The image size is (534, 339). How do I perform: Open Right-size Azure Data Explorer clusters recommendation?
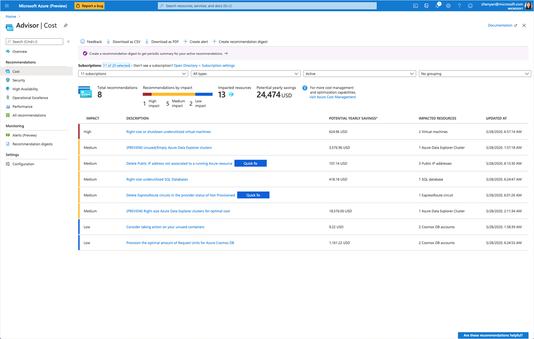pos(178,211)
